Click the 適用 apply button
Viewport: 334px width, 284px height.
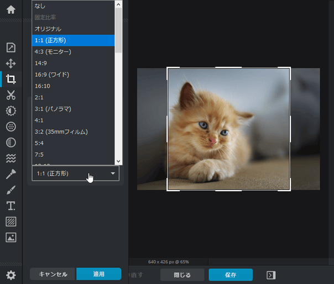point(99,274)
